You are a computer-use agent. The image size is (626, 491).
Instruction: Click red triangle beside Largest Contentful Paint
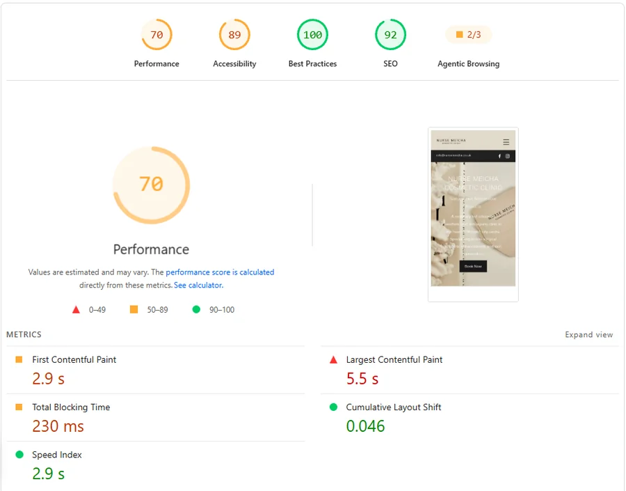pyautogui.click(x=333, y=359)
